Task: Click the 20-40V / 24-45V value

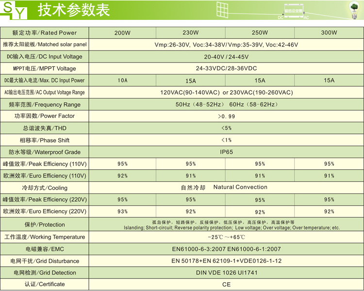Action: click(226, 57)
